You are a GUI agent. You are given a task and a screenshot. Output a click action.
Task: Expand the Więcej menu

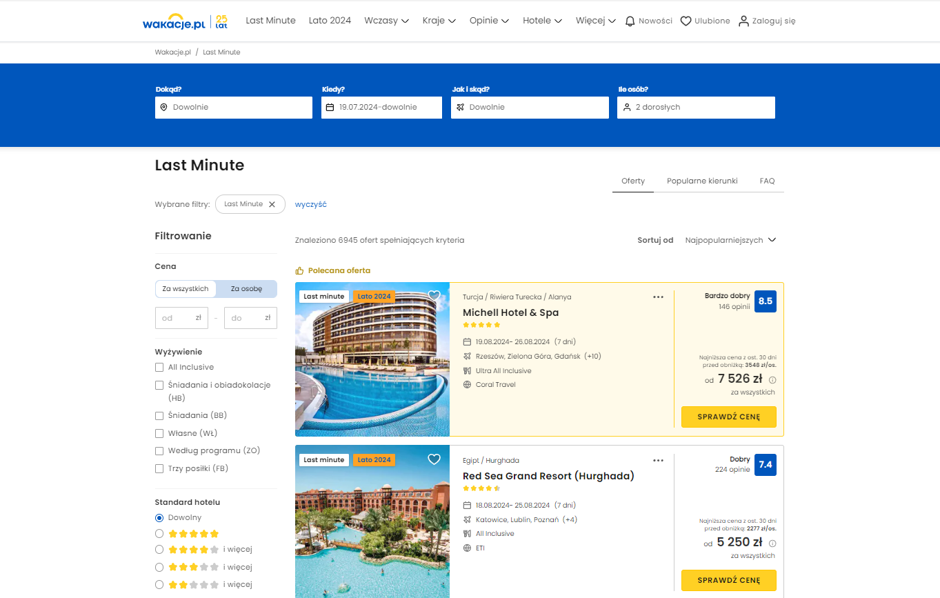[x=596, y=21]
